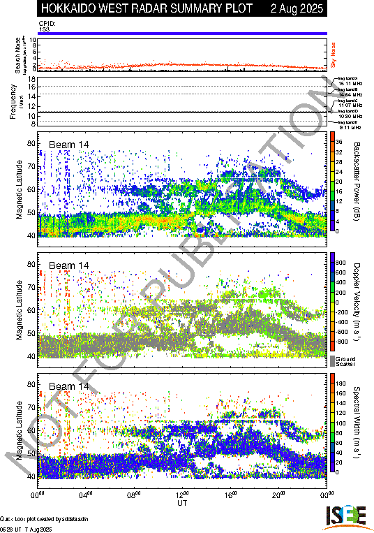Viewport: 374px width, 533px height.
Task: Click the gray Ground Scatter legend swatch
Action: 332,361
